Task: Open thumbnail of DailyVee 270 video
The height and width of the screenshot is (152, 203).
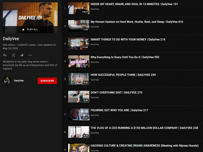Action: (x=79, y=97)
